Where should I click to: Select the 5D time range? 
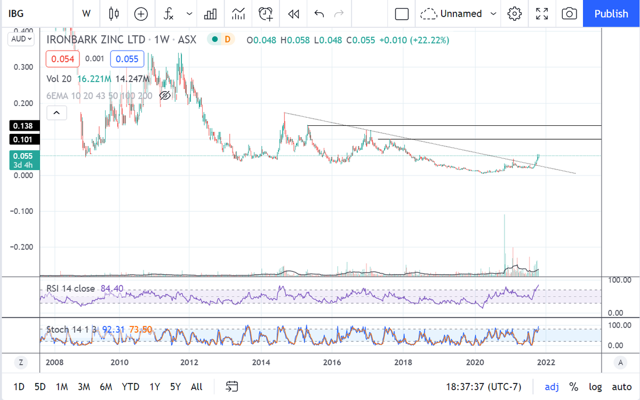[x=40, y=387]
